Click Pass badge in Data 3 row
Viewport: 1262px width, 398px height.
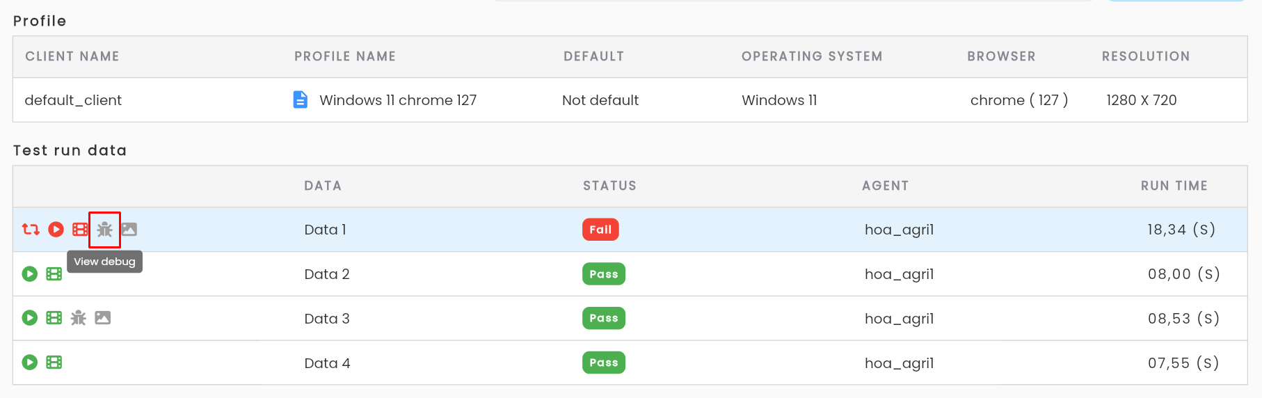point(604,318)
